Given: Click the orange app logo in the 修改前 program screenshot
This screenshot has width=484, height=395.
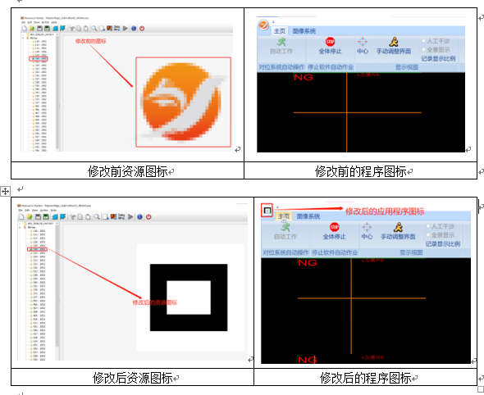Looking at the screenshot, I should pos(263,25).
